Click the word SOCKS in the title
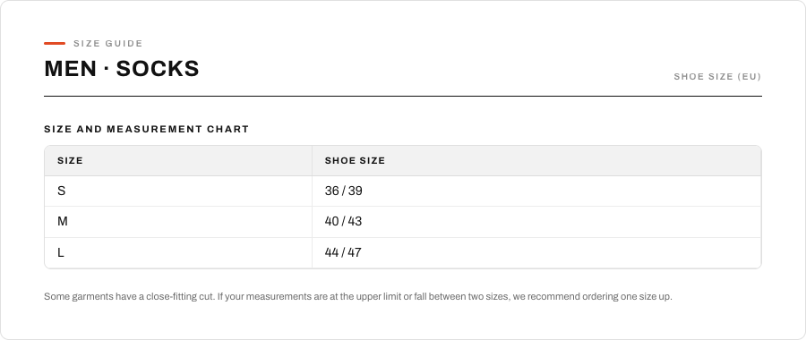 [x=158, y=69]
